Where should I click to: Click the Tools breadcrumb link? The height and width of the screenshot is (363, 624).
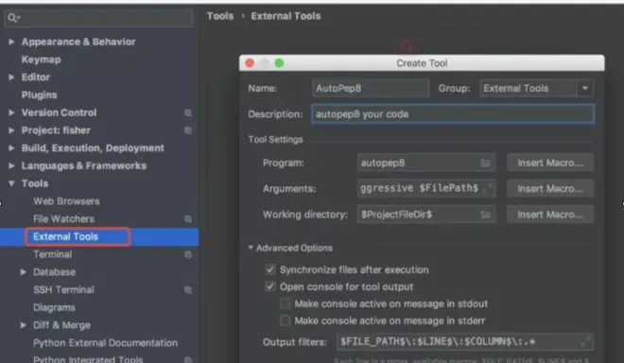(x=220, y=16)
